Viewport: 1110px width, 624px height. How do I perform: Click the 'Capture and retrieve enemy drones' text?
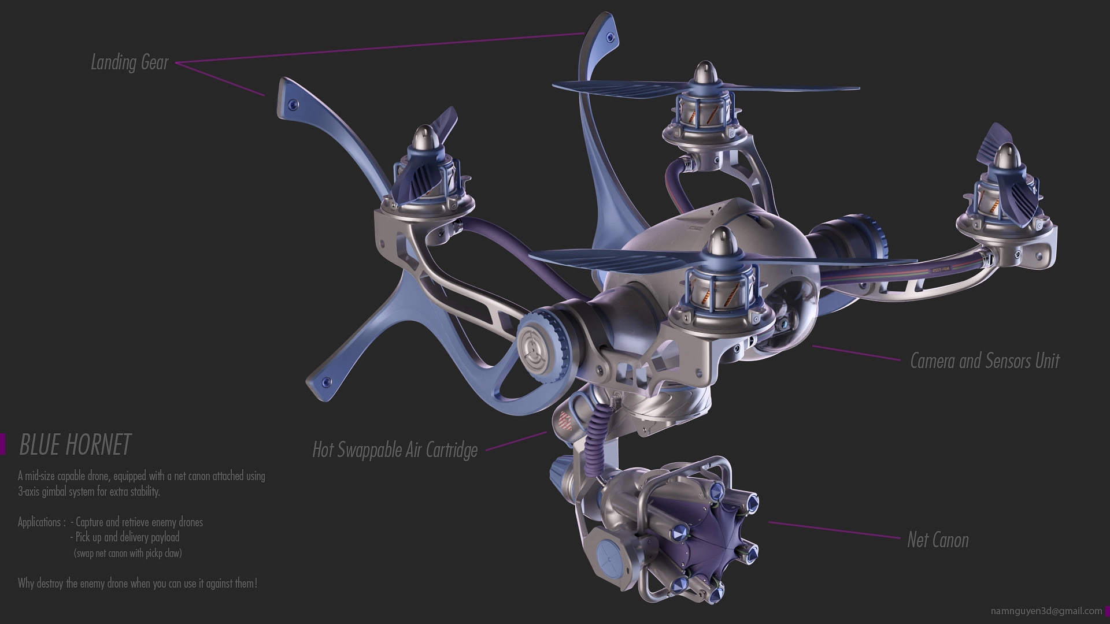(x=139, y=522)
